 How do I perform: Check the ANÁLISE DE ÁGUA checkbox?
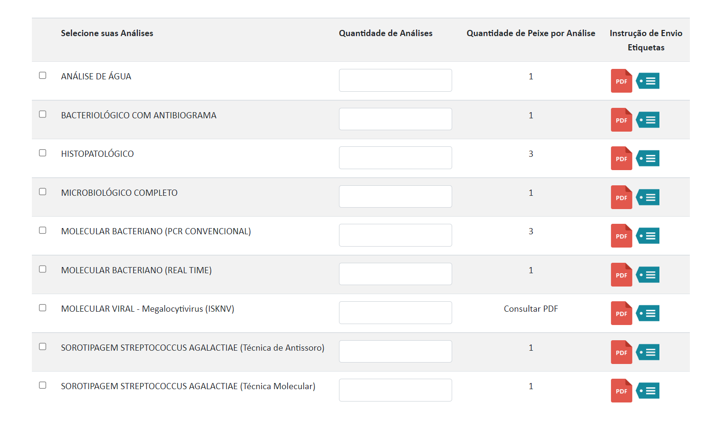click(x=43, y=76)
